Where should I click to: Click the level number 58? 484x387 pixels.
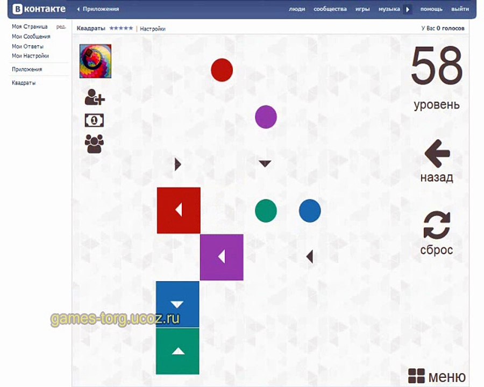[437, 66]
